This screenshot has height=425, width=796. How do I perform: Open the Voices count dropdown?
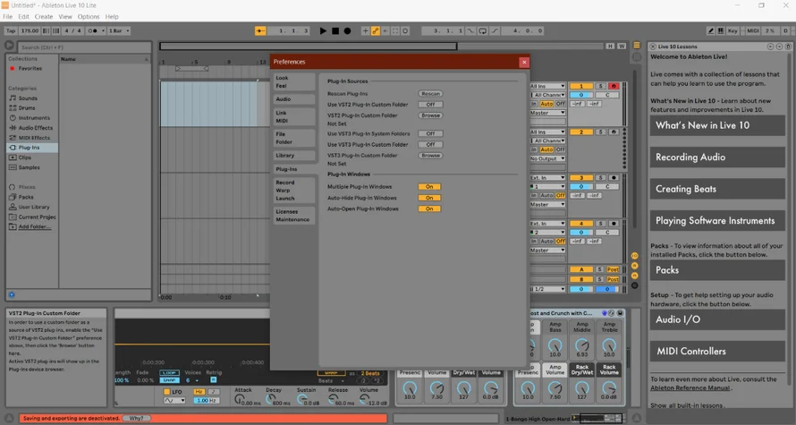coord(192,380)
